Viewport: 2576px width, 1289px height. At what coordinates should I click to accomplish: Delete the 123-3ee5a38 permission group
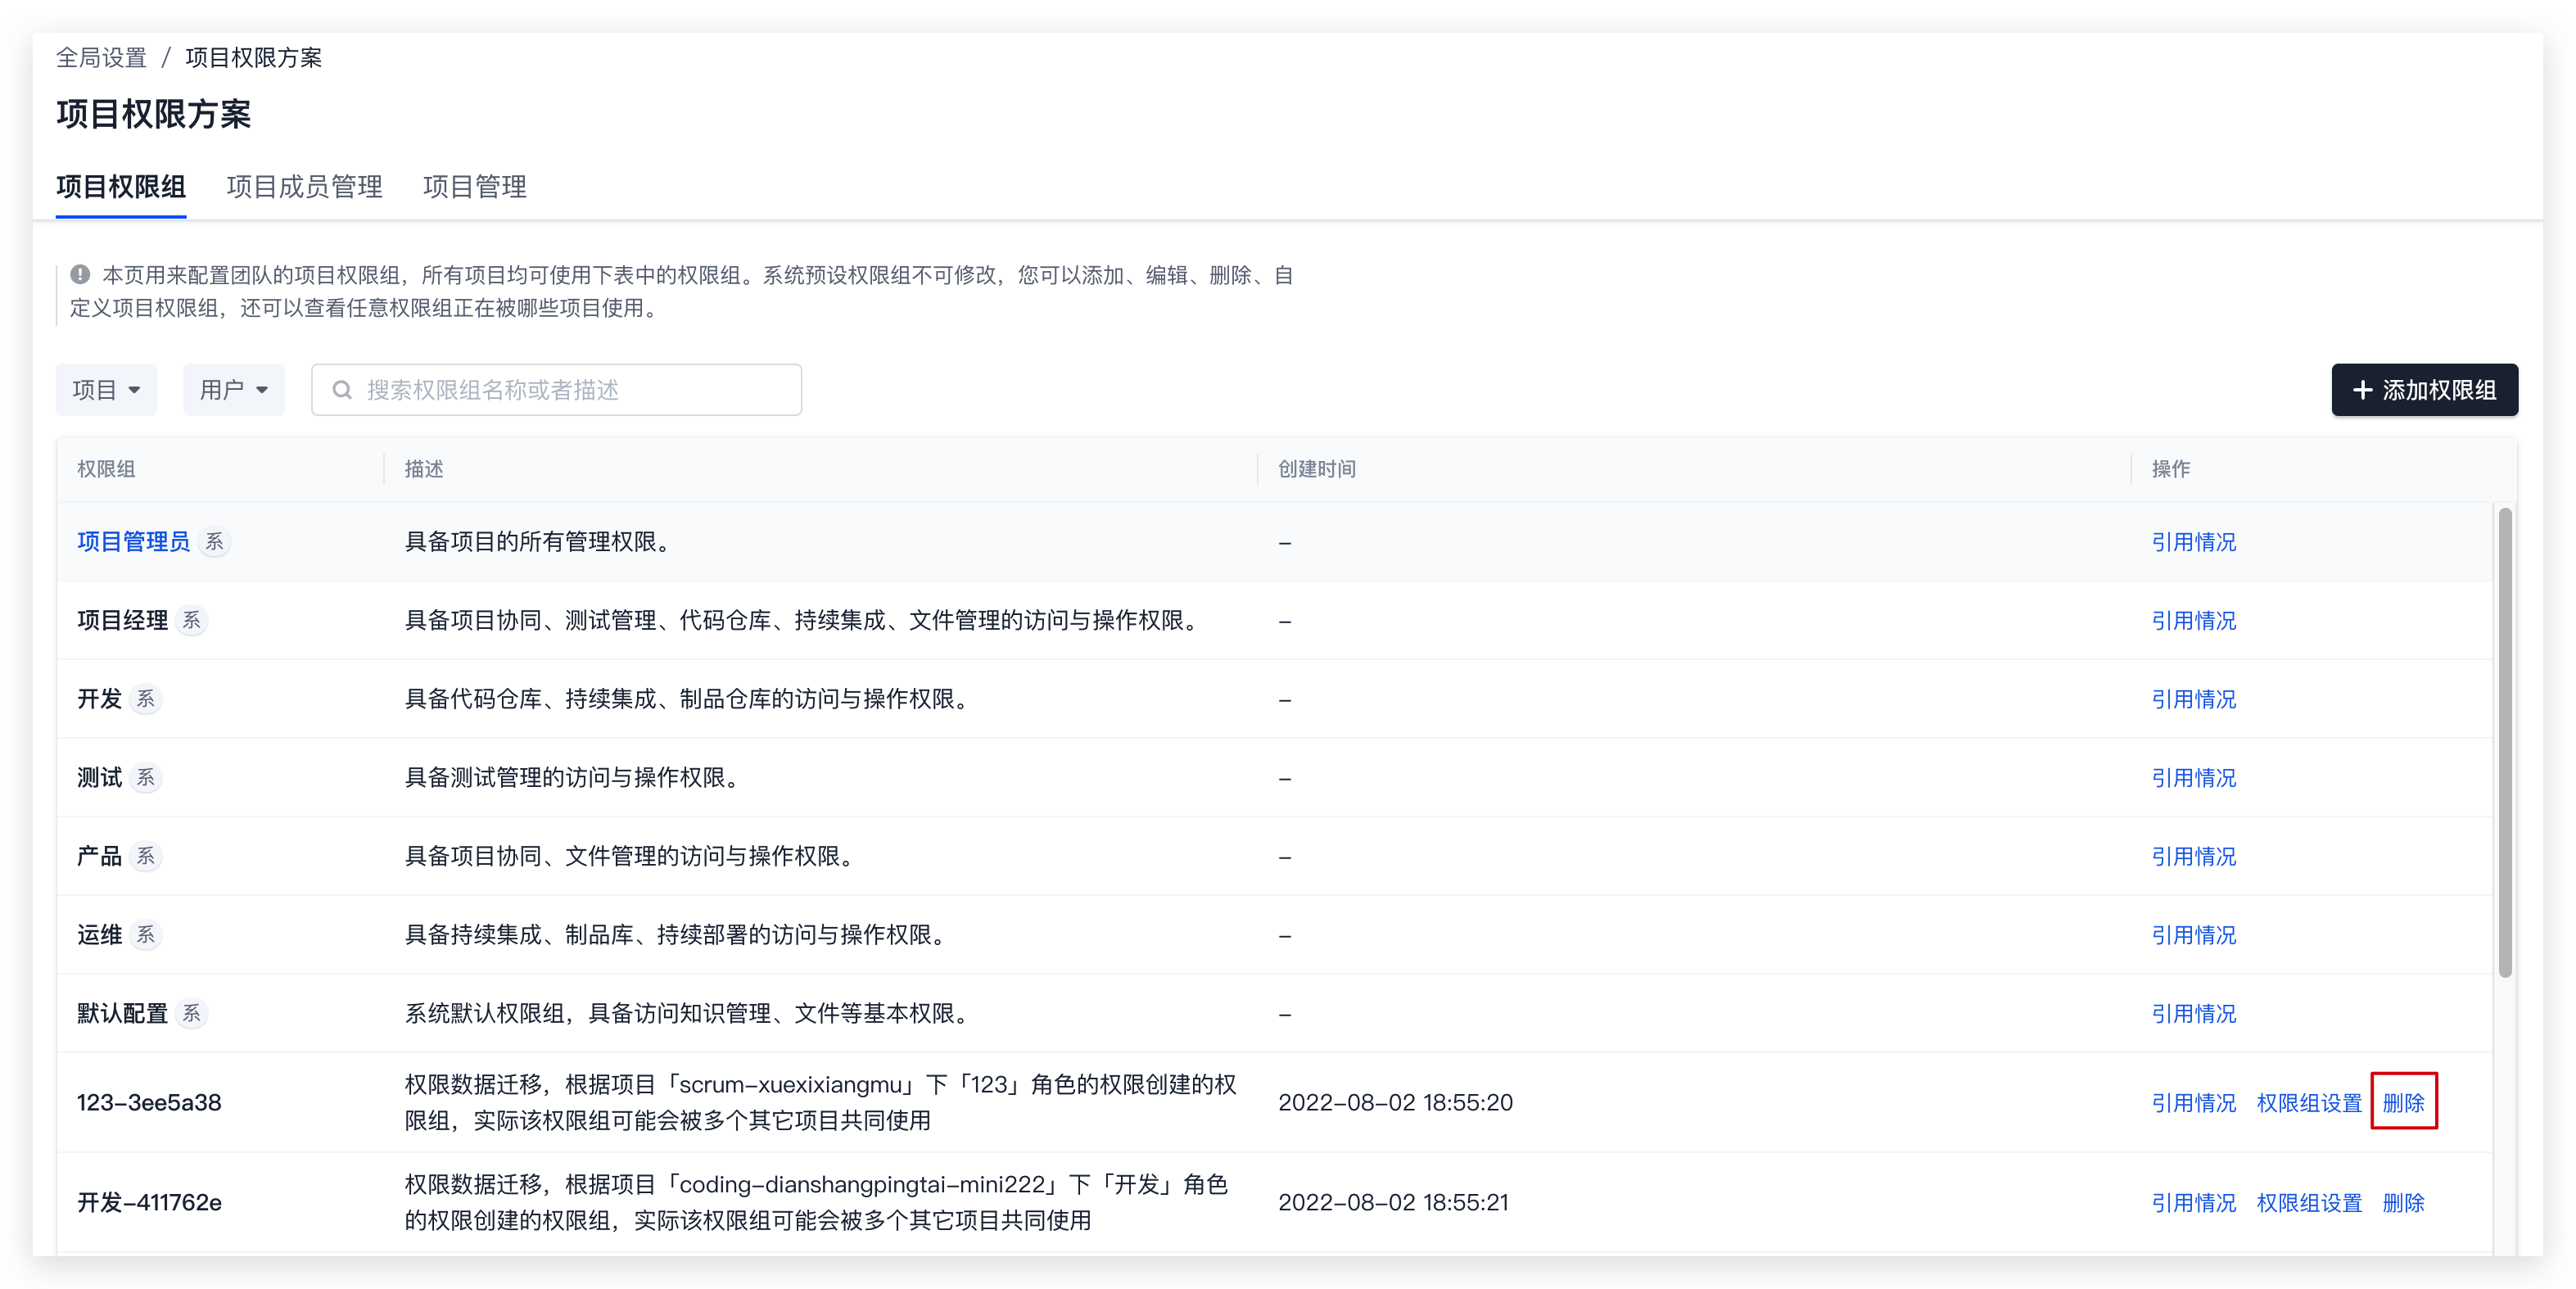click(x=2403, y=1103)
